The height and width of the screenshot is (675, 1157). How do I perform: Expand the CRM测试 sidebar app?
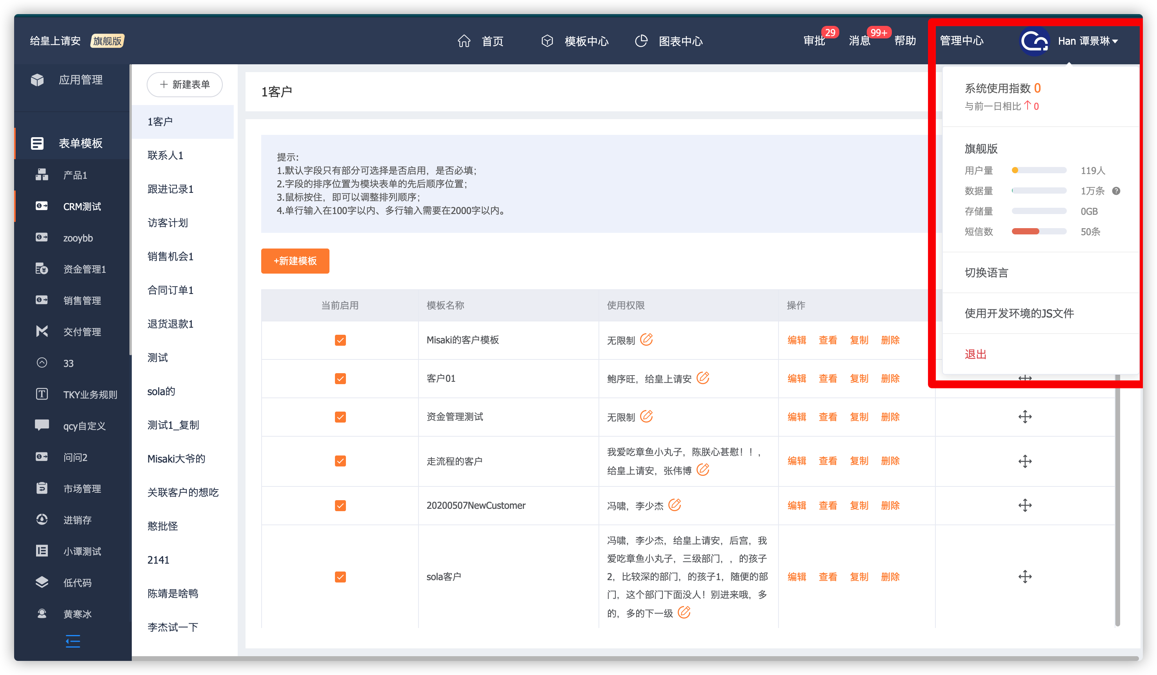pos(82,207)
